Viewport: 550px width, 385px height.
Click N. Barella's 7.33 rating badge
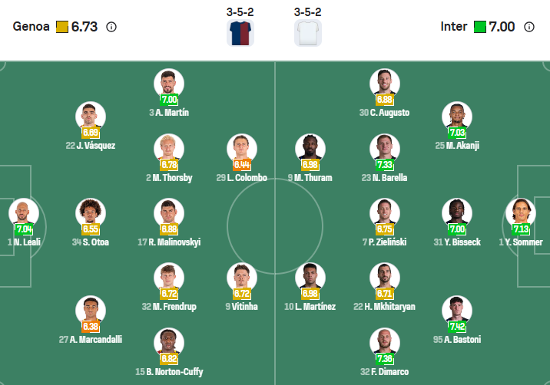(384, 165)
